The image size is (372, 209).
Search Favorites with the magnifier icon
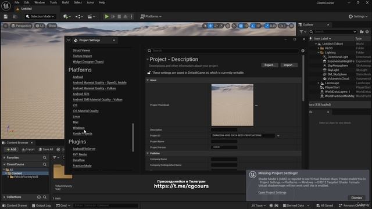coord(45,157)
